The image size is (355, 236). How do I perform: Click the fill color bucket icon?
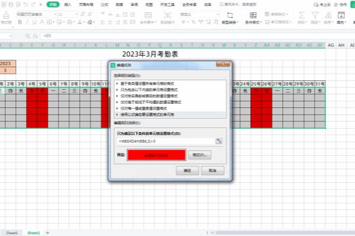69,22
